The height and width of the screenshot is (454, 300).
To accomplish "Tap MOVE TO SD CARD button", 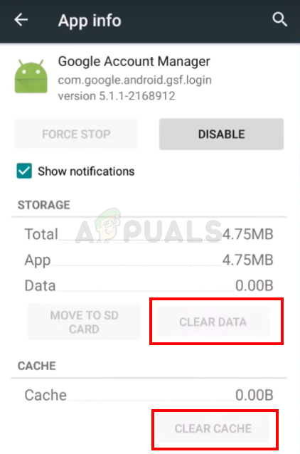I will tap(84, 322).
